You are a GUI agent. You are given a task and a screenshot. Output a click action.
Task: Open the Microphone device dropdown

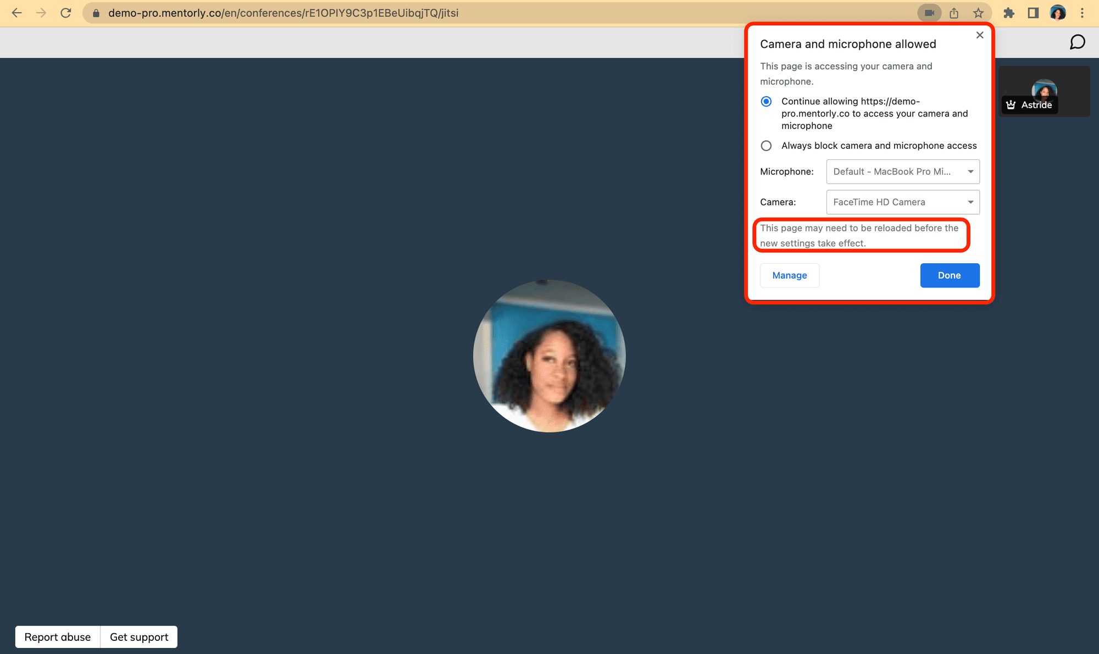tap(902, 171)
